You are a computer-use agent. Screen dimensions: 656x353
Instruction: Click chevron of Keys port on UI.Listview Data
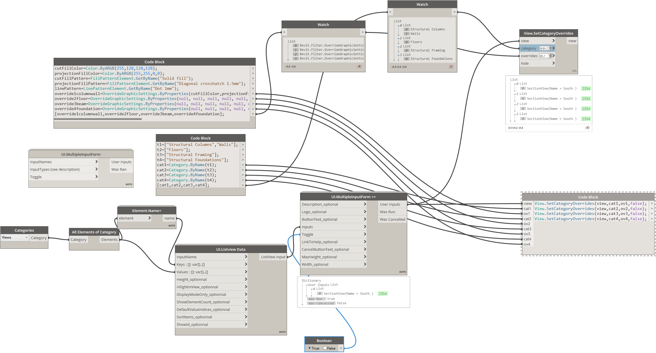click(x=246, y=264)
